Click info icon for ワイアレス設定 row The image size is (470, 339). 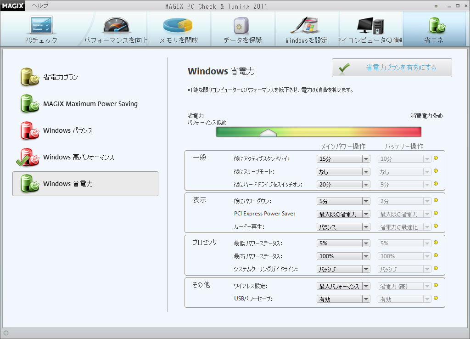436,285
